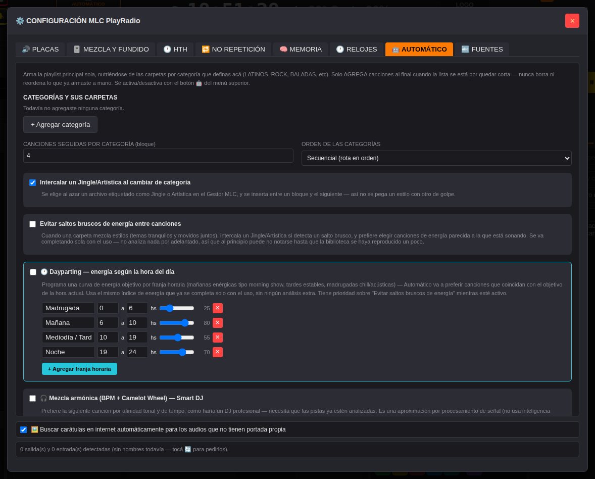Click the Madrugada energy value 25
This screenshot has height=479, width=595.
tap(207, 309)
